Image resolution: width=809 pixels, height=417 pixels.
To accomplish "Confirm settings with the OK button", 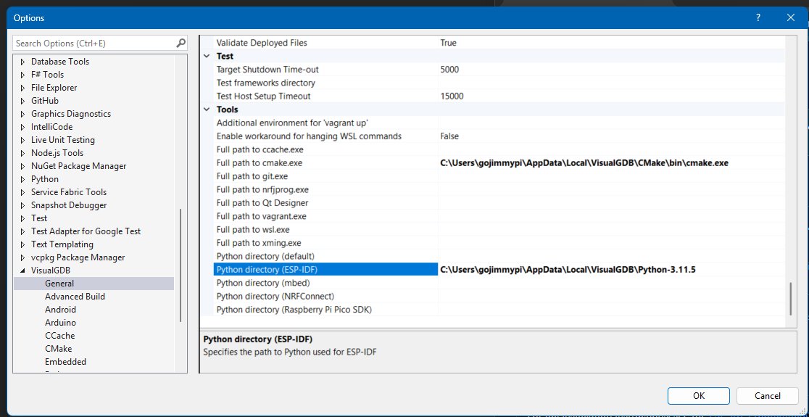I will point(699,396).
